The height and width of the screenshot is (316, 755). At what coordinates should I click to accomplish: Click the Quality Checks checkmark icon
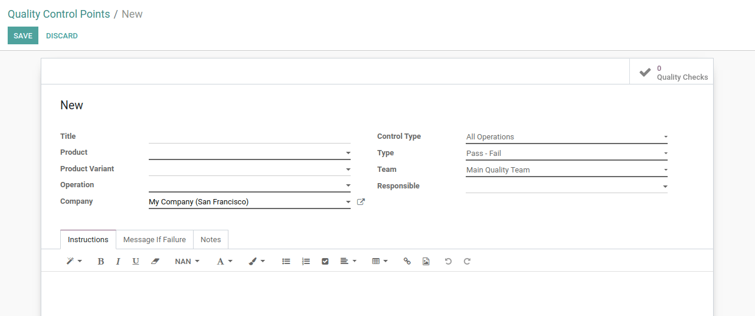[645, 72]
